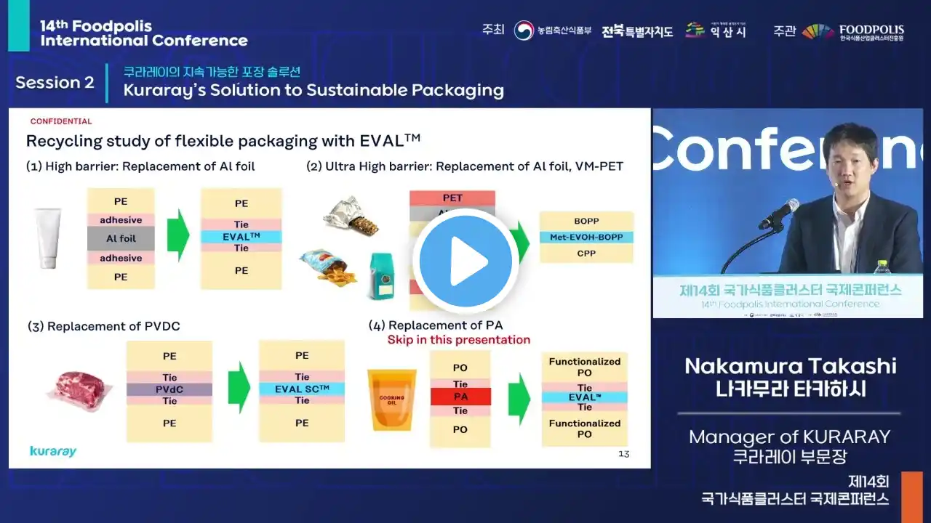Click the 전북특별자치도 logo text
931x523 pixels.
[637, 31]
